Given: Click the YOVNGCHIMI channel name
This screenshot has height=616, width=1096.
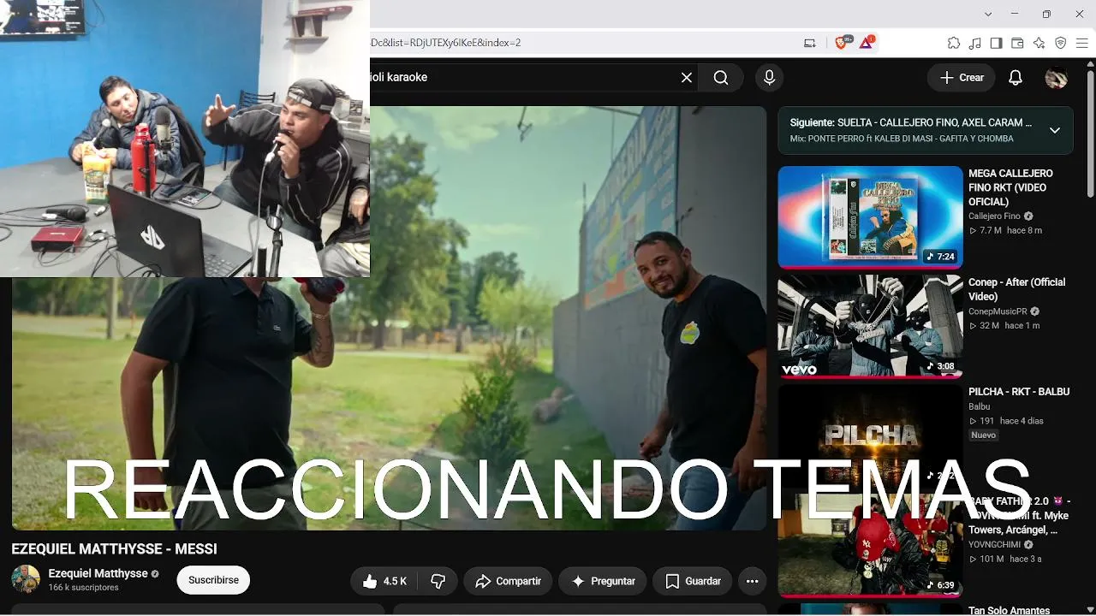Looking at the screenshot, I should pos(994,545).
